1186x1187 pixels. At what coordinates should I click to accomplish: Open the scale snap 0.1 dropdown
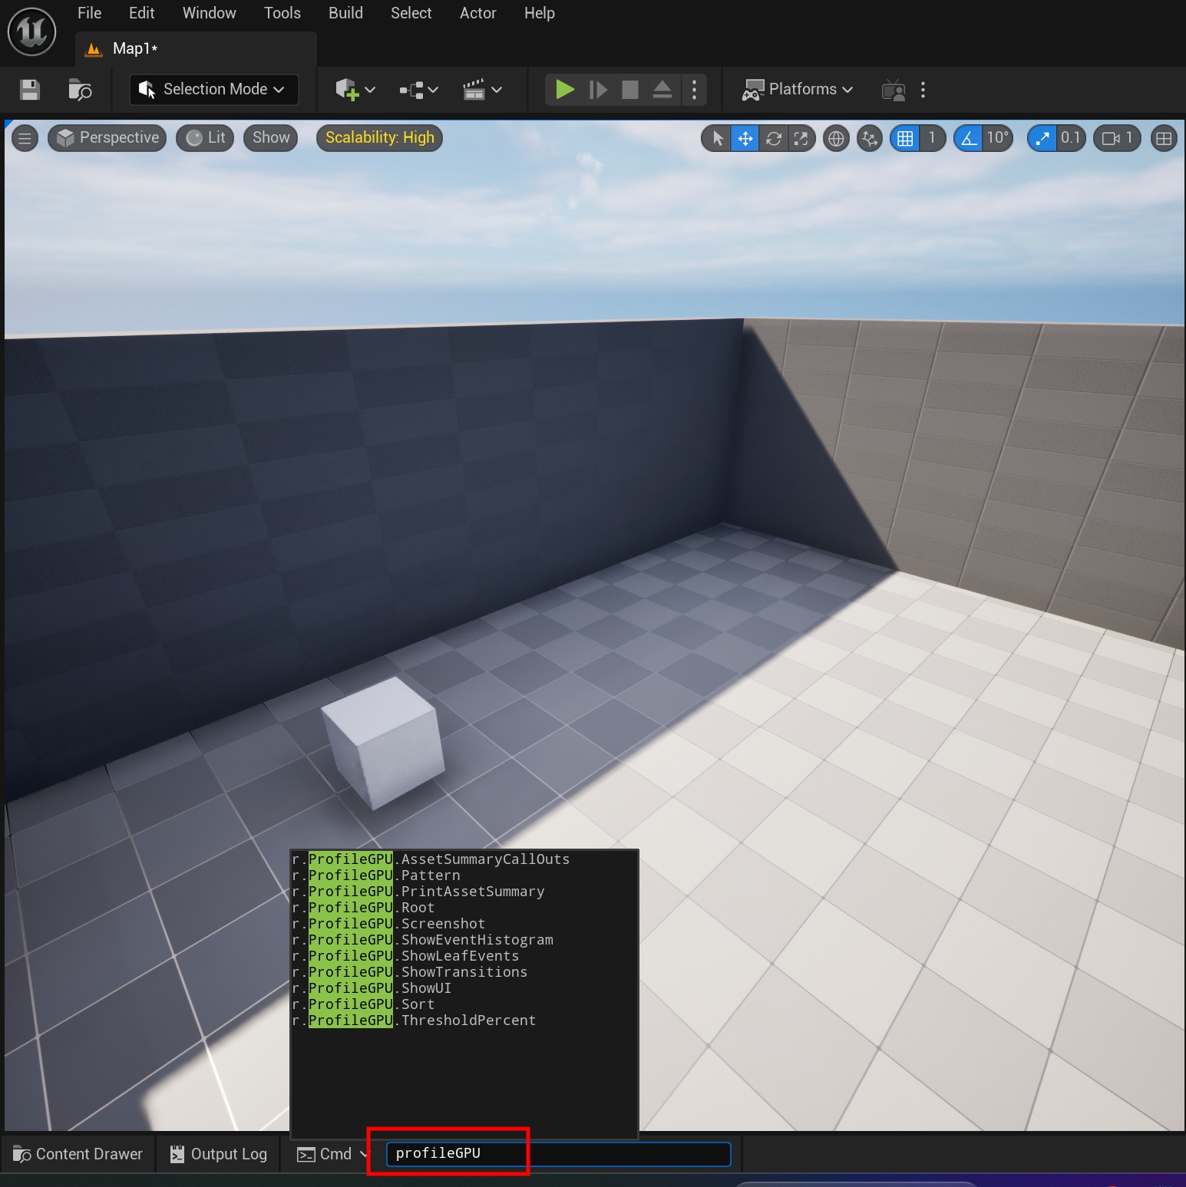[1071, 138]
